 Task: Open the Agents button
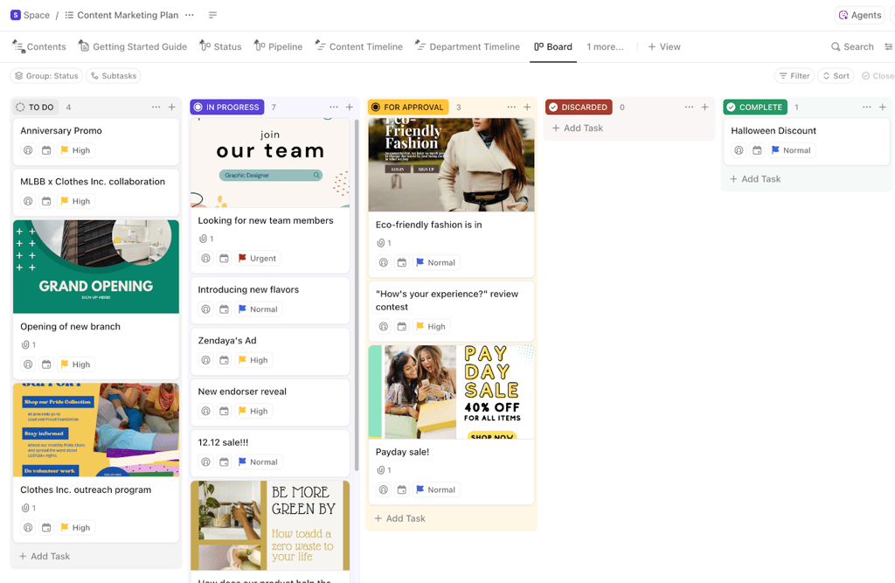pyautogui.click(x=860, y=15)
